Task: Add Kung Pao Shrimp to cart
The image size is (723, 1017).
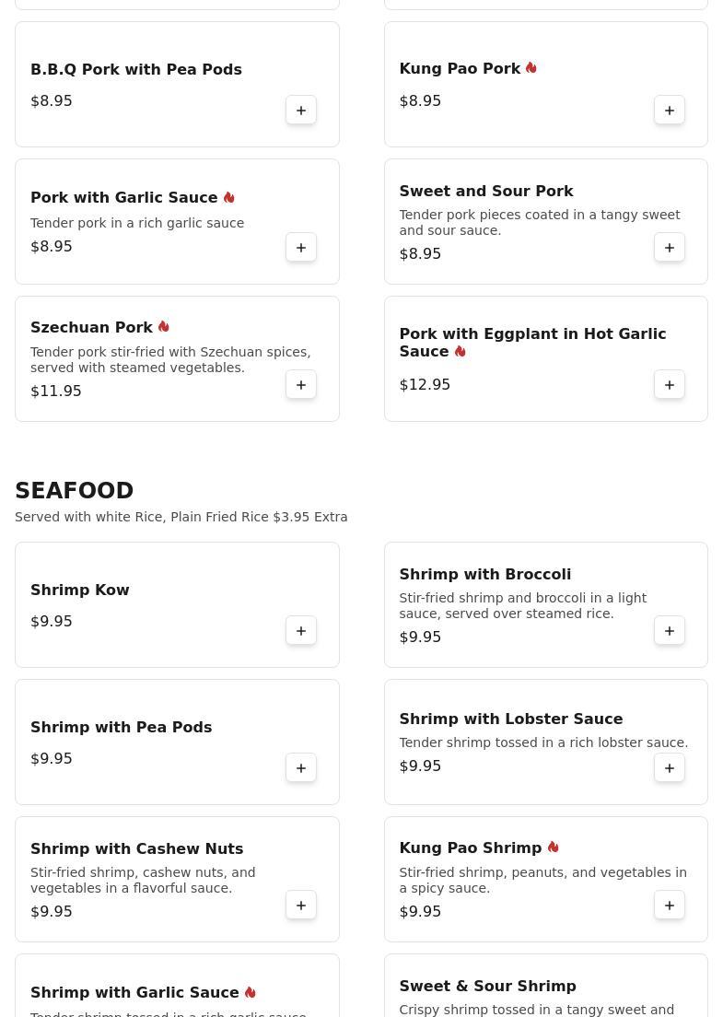Action: 670,906
